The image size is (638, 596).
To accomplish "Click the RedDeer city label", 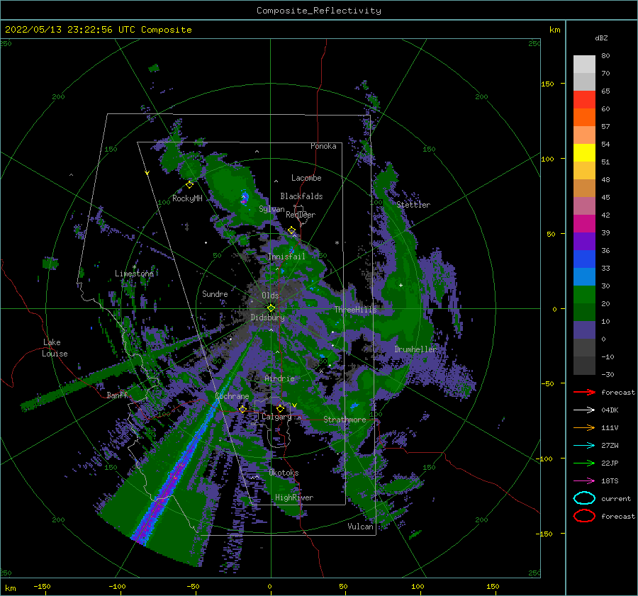I will pyautogui.click(x=301, y=215).
